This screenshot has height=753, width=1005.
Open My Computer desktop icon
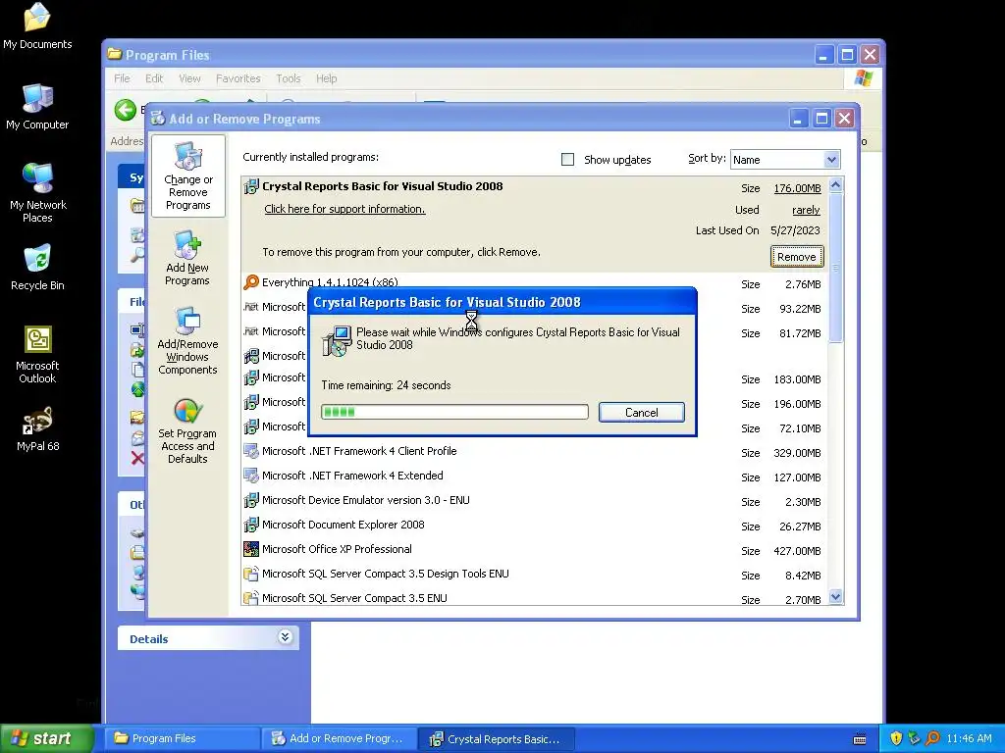pyautogui.click(x=37, y=107)
